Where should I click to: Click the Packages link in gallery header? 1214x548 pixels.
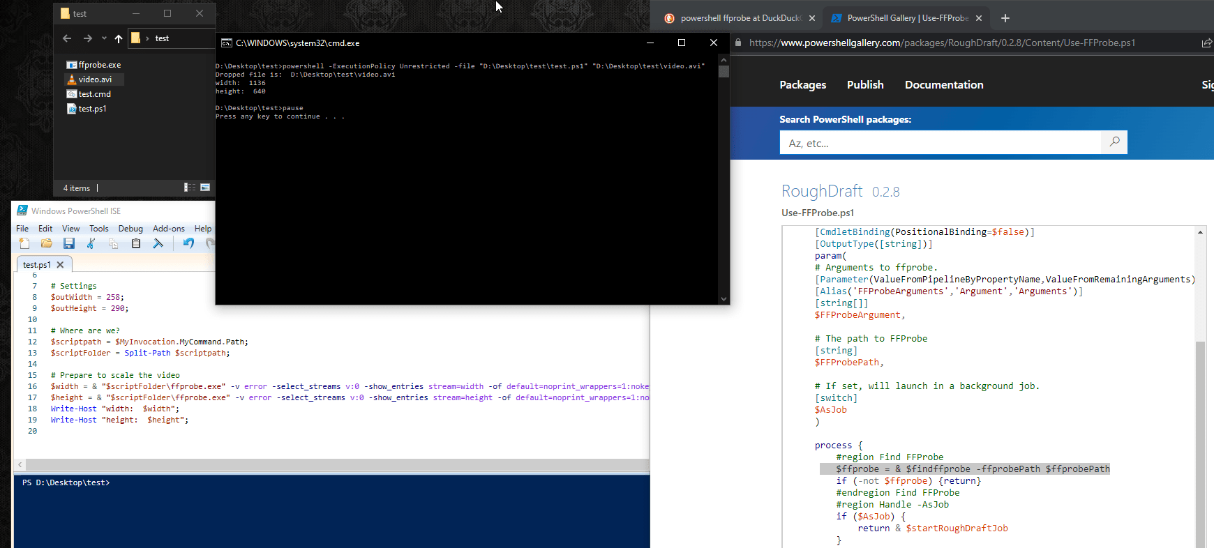(802, 84)
